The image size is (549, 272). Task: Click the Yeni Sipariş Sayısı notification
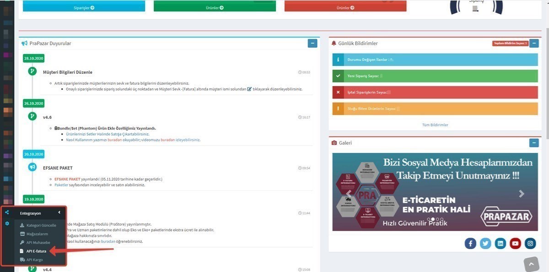pyautogui.click(x=435, y=76)
